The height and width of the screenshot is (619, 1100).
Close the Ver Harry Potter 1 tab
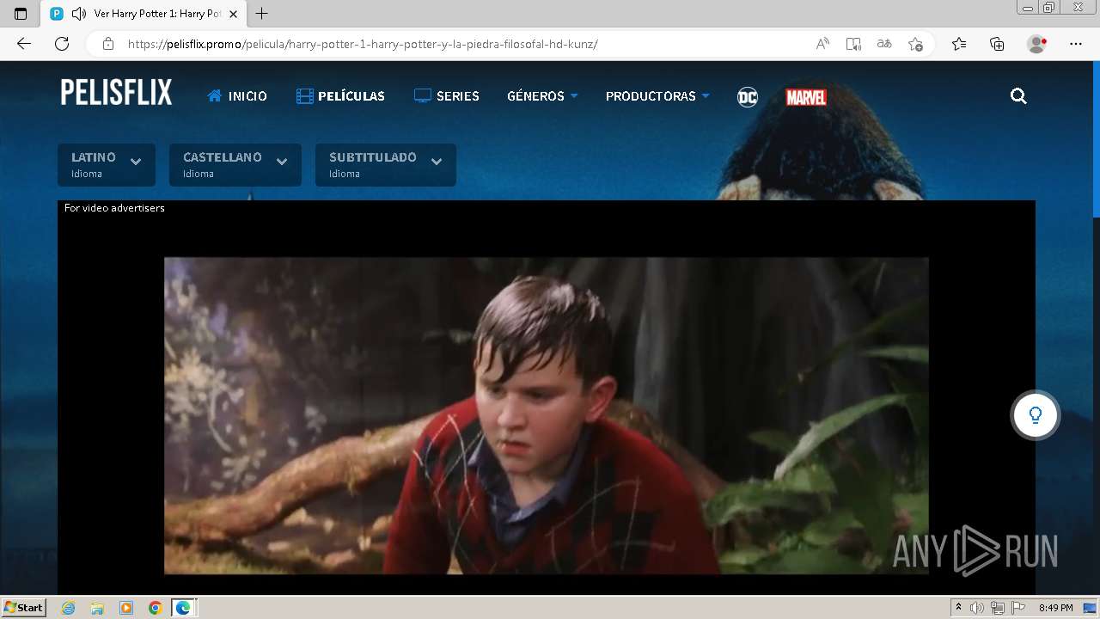(x=233, y=14)
